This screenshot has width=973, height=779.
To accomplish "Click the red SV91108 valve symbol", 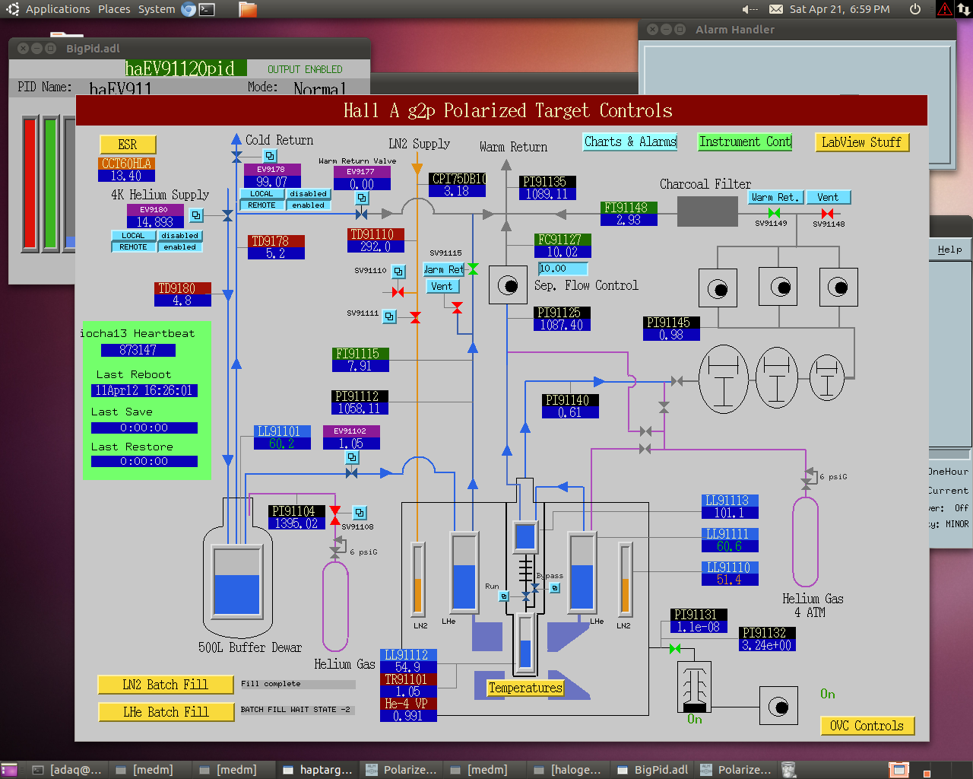I will [x=334, y=516].
